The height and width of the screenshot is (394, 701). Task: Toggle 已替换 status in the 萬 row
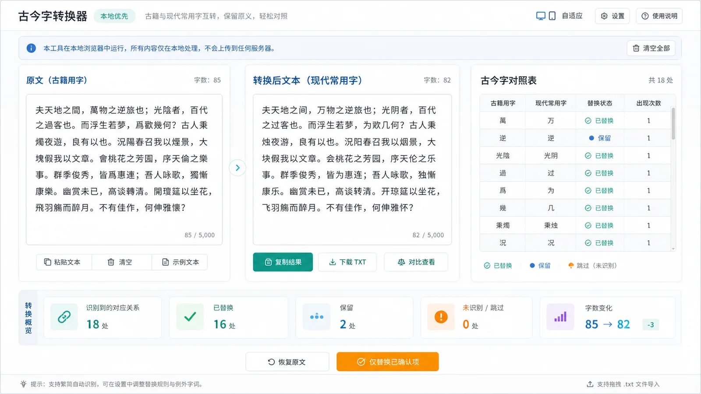(x=599, y=120)
